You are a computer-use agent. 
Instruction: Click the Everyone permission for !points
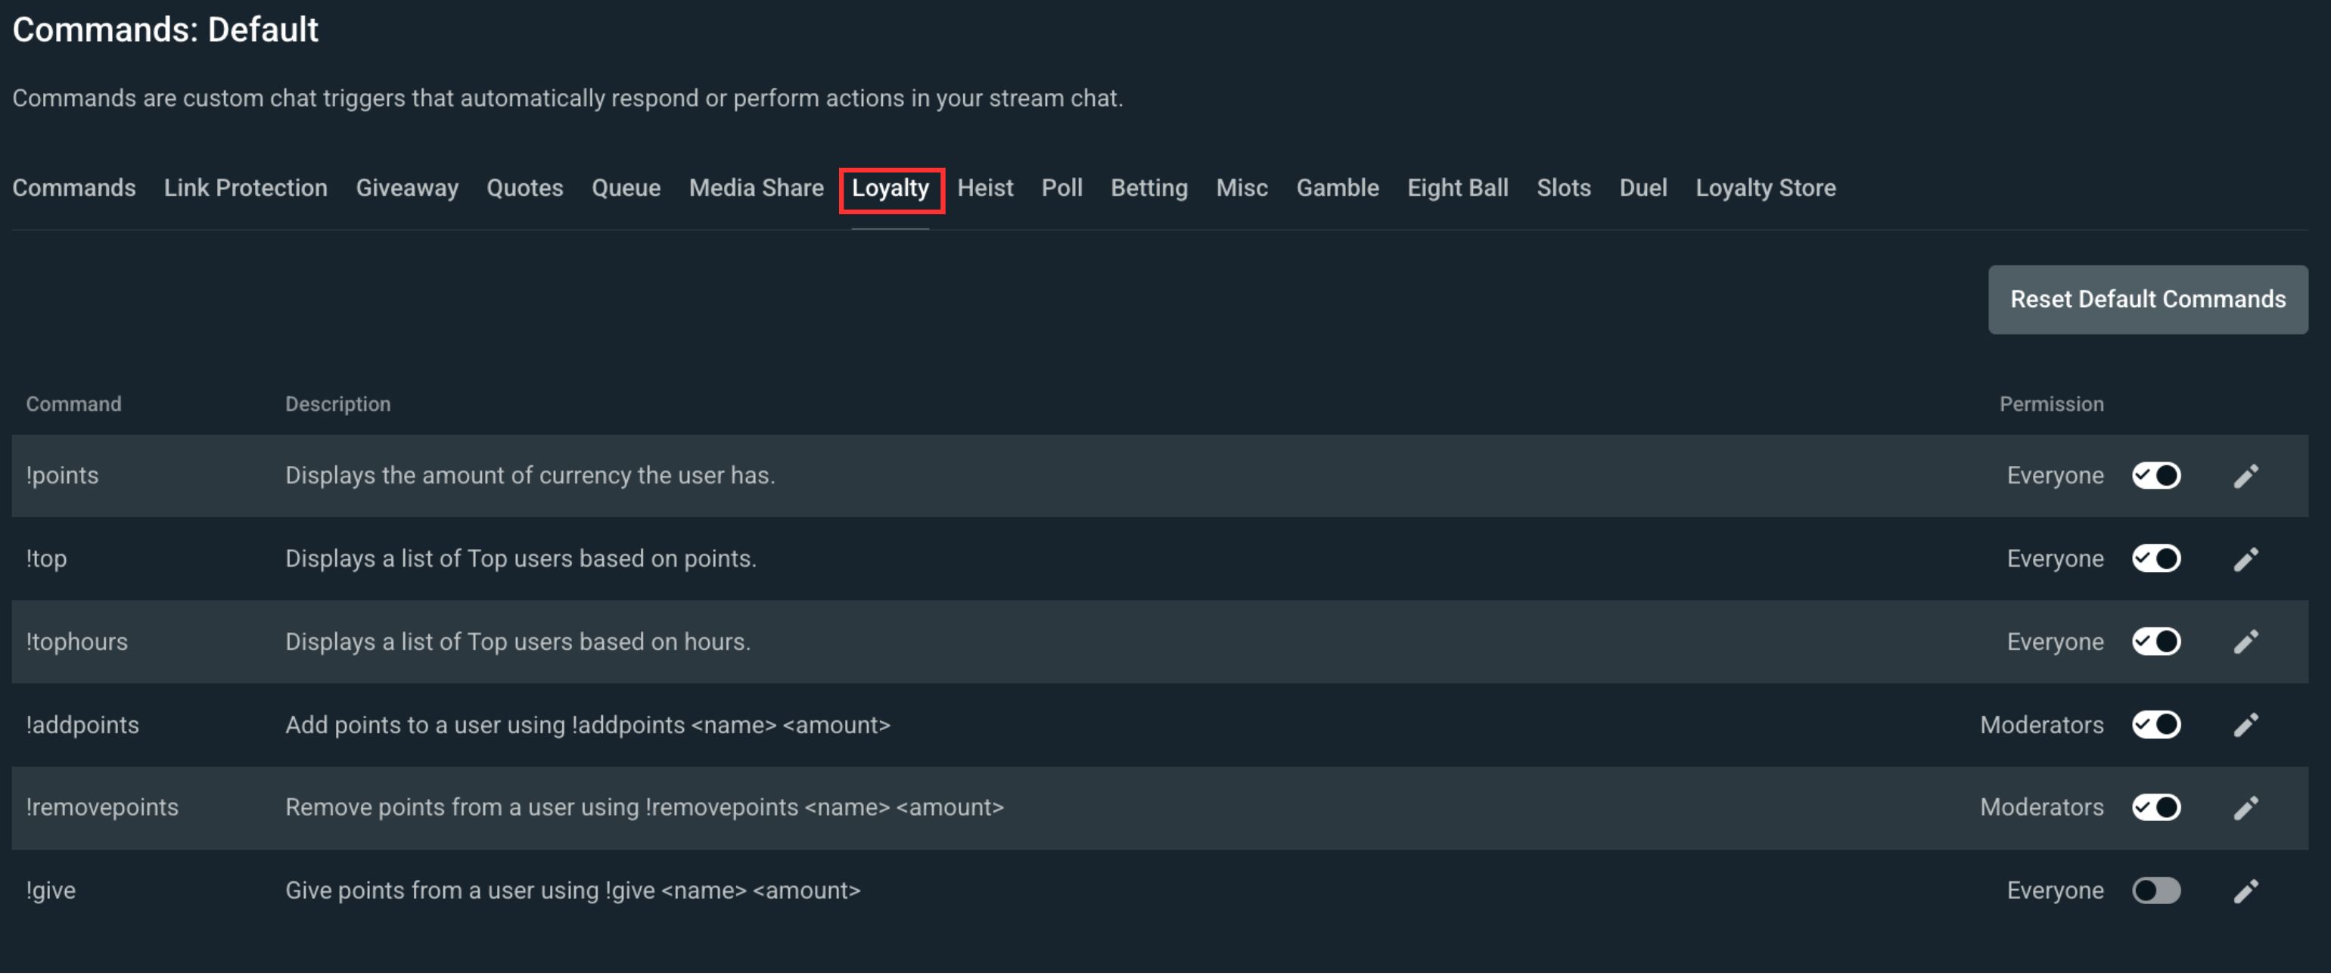[2055, 476]
